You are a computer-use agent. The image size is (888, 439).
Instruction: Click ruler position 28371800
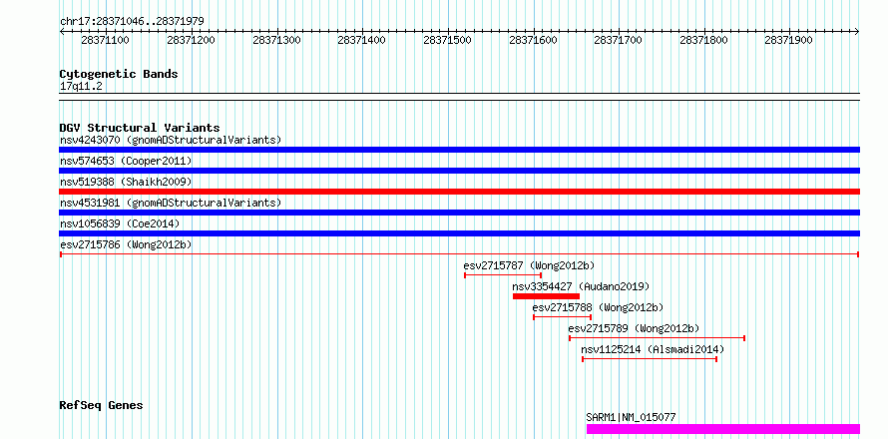point(704,41)
